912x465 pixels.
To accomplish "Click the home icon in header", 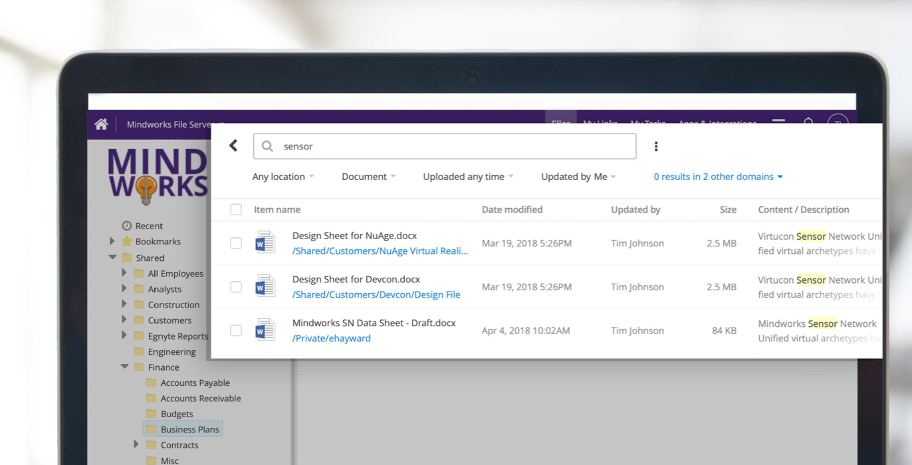I will pyautogui.click(x=101, y=124).
